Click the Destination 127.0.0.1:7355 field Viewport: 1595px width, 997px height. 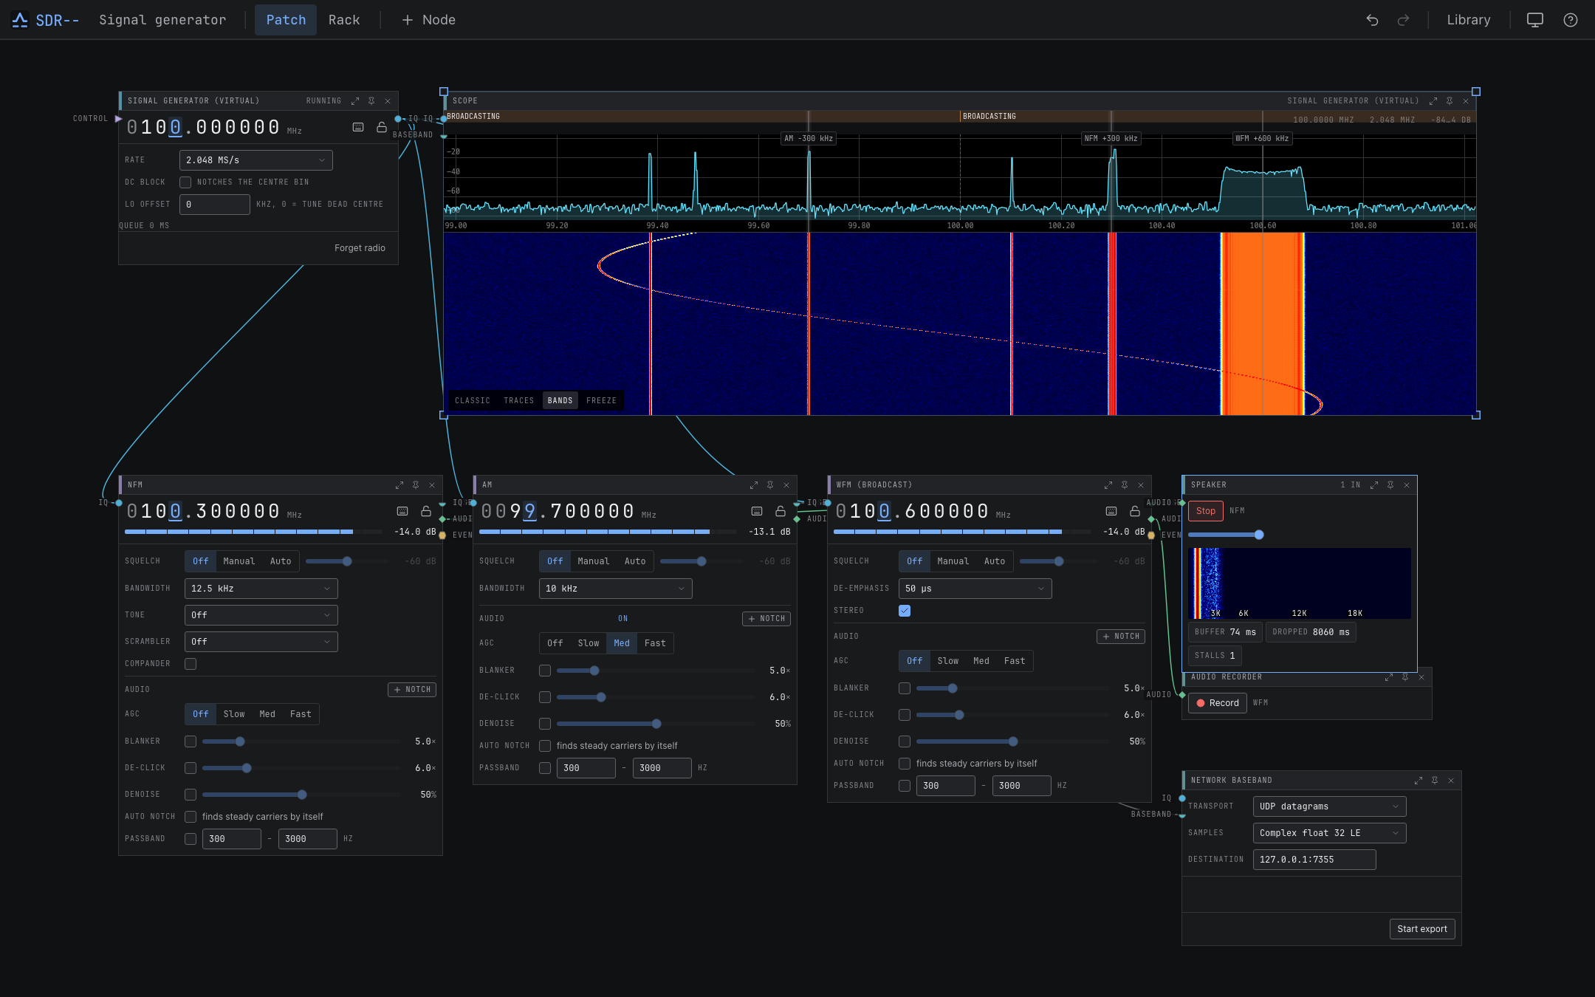pyautogui.click(x=1314, y=860)
